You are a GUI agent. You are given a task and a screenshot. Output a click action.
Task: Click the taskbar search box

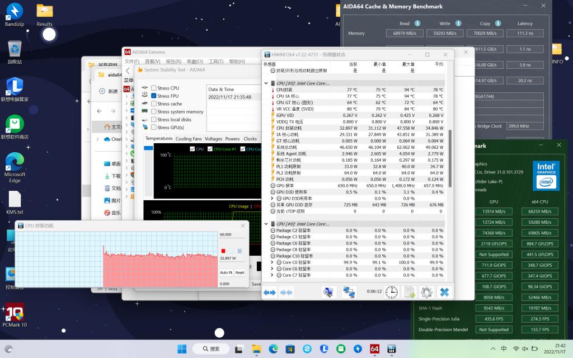pyautogui.click(x=215, y=348)
